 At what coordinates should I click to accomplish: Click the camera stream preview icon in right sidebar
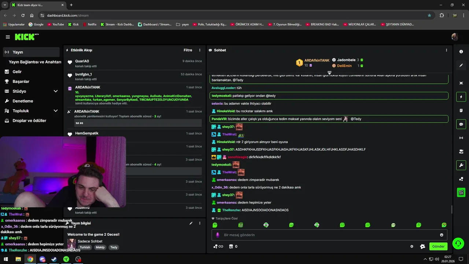coord(461,151)
